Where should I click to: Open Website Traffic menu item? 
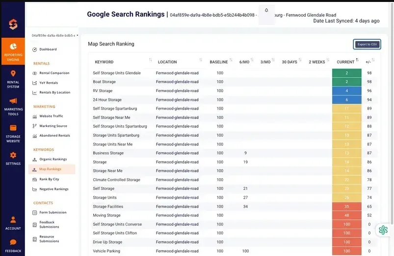[51, 116]
